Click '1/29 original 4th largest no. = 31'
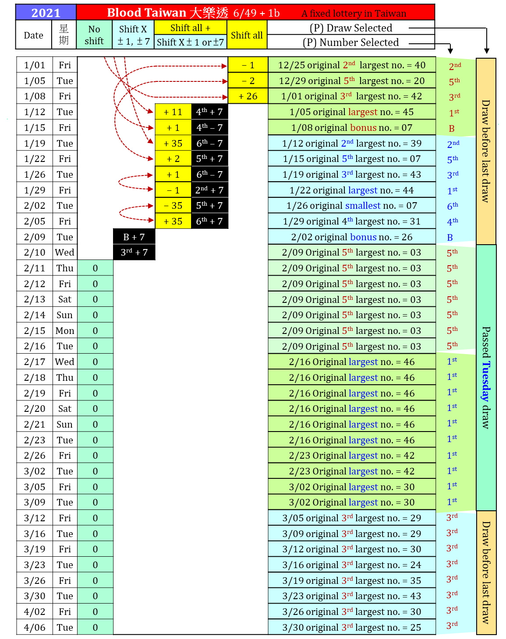Viewport: 506px width, 639px height. (352, 221)
